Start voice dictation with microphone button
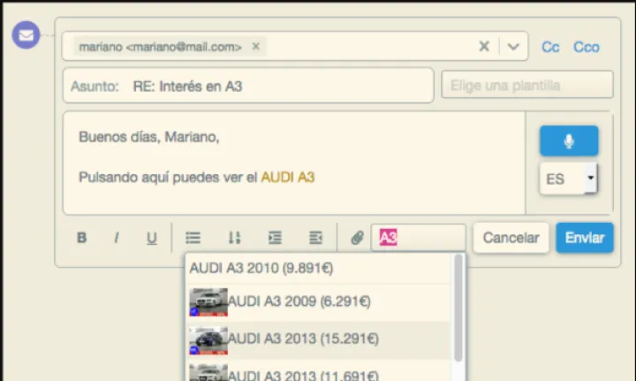The image size is (636, 381). point(569,141)
